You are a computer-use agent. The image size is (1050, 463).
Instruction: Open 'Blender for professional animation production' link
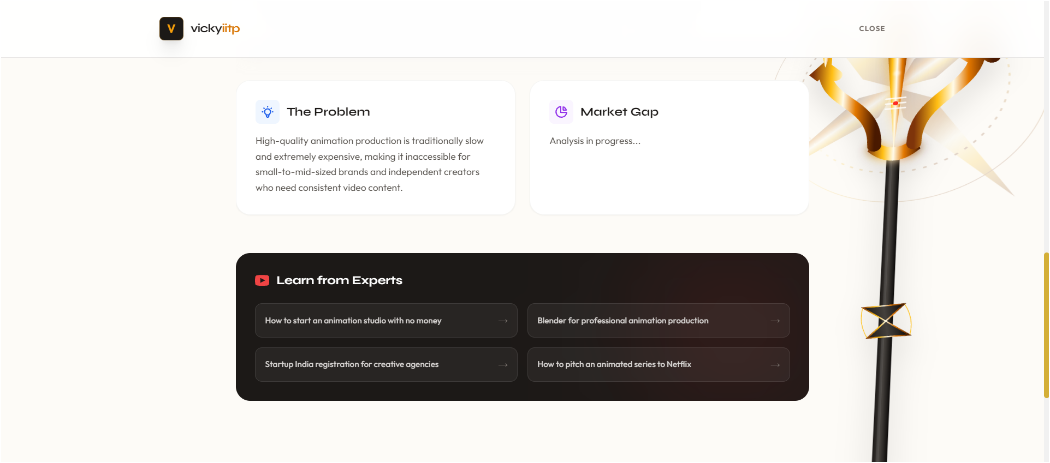(622, 321)
